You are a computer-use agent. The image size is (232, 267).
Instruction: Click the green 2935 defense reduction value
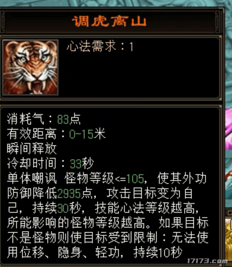tap(69, 194)
